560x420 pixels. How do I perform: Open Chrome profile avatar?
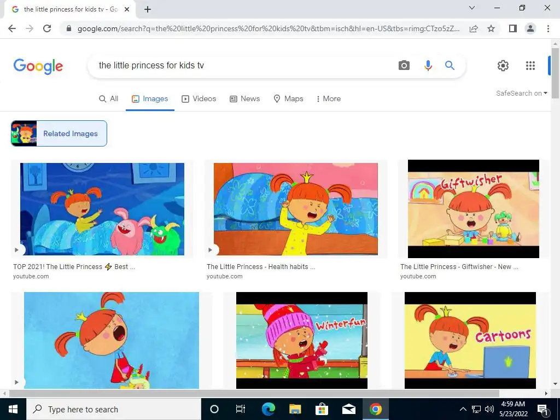(x=530, y=28)
